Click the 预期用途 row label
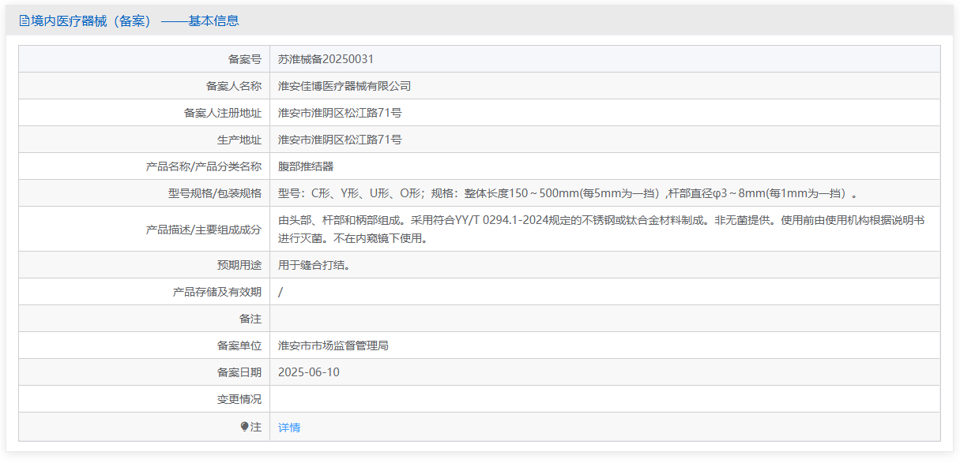Image resolution: width=960 pixels, height=463 pixels. [x=239, y=265]
